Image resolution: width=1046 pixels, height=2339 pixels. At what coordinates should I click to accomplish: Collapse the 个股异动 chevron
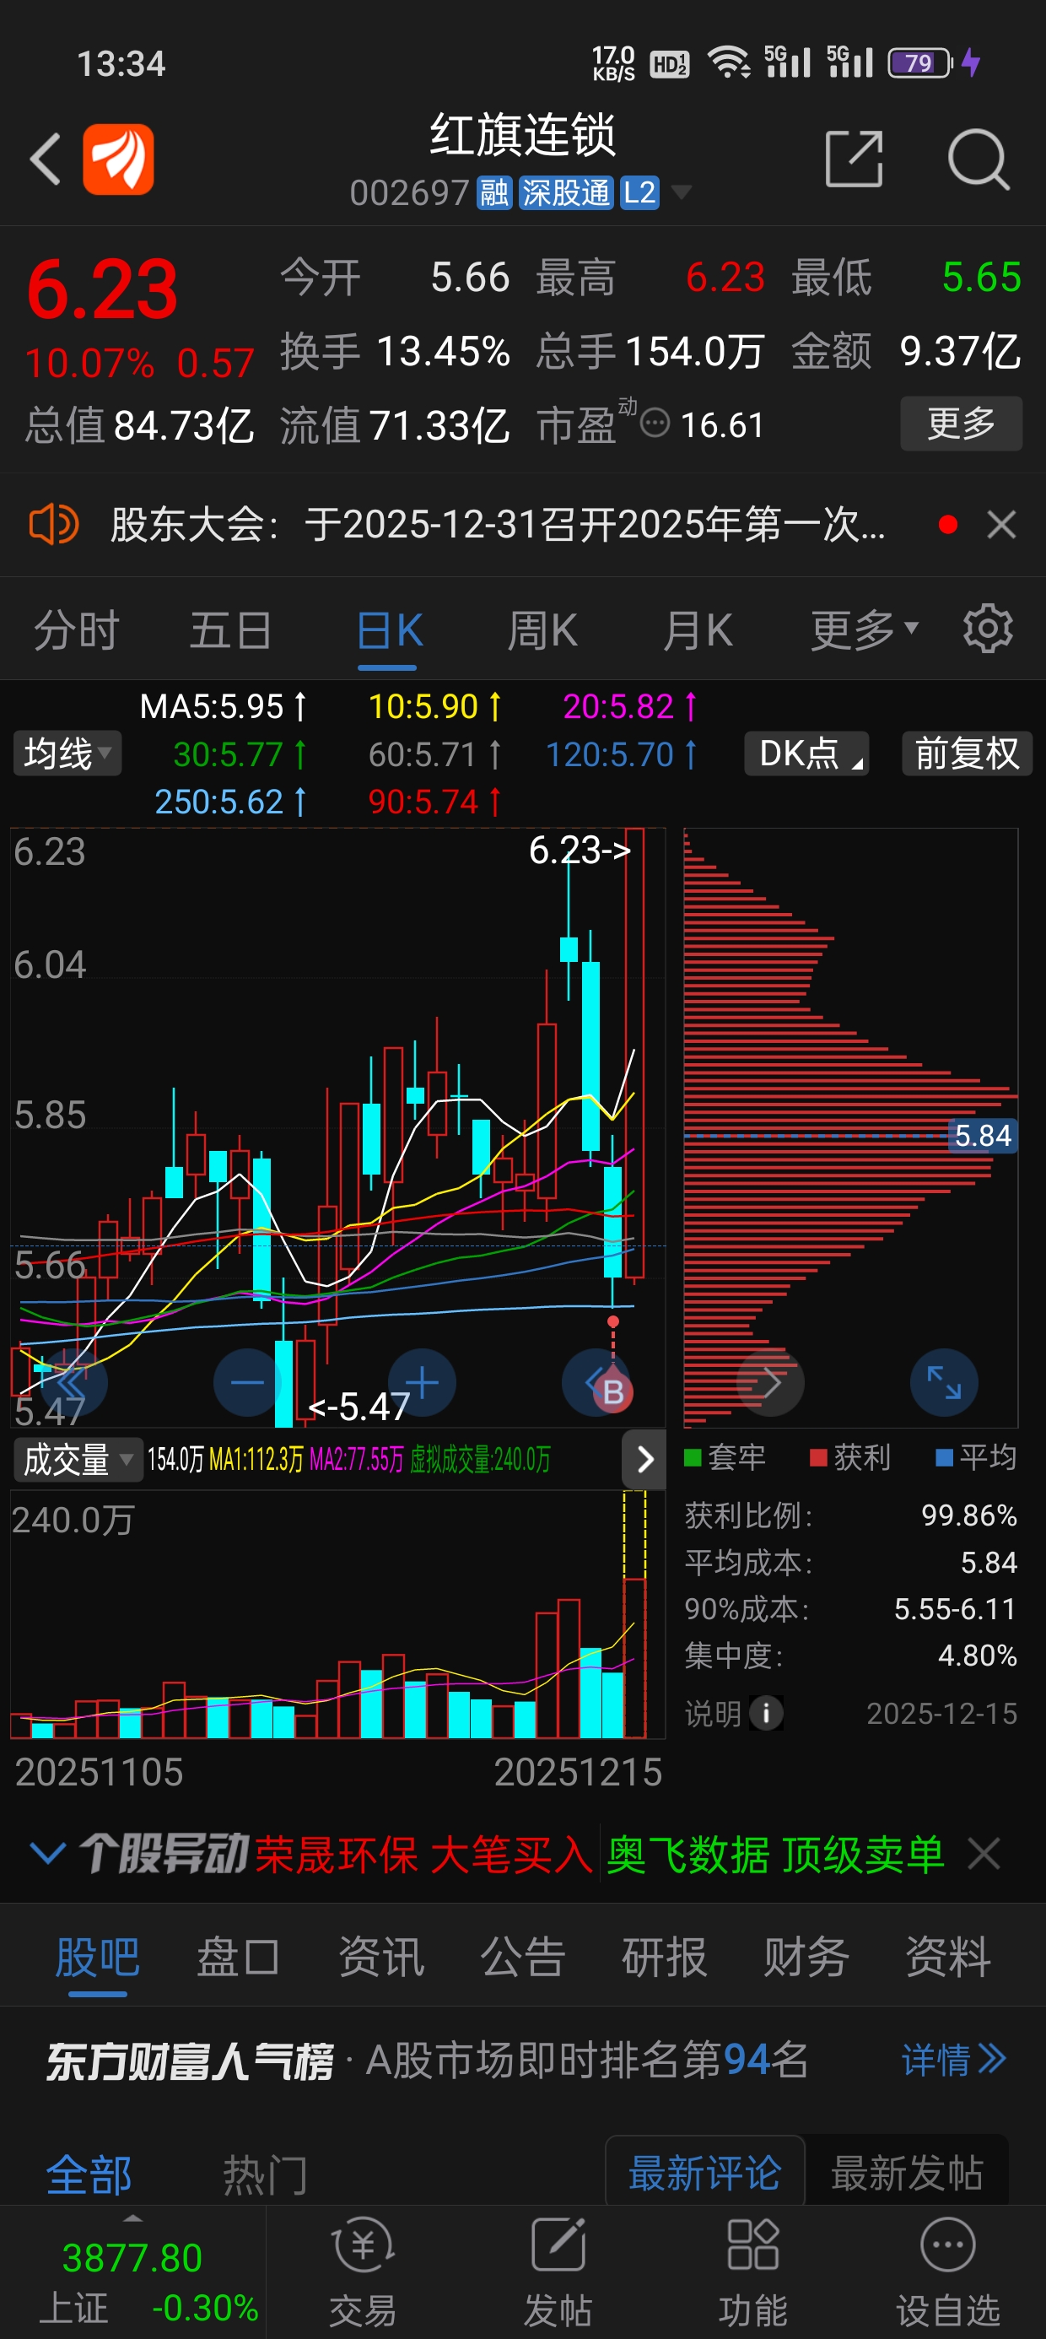point(47,1852)
